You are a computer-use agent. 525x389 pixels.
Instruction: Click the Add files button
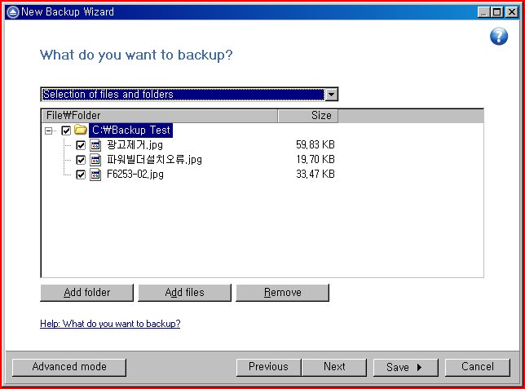(184, 293)
